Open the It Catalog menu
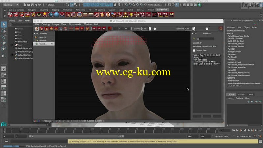263x148 pixels. click(45, 24)
